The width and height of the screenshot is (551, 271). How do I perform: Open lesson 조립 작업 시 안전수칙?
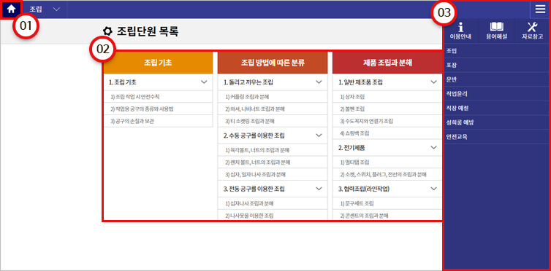coord(158,97)
